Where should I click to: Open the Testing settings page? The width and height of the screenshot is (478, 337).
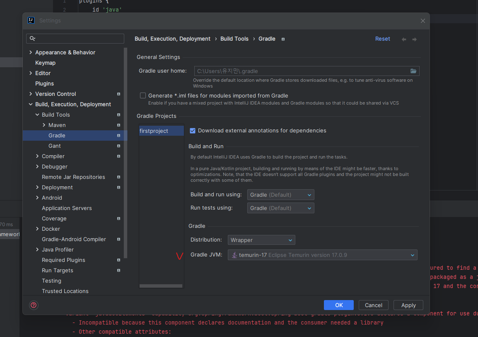click(51, 281)
